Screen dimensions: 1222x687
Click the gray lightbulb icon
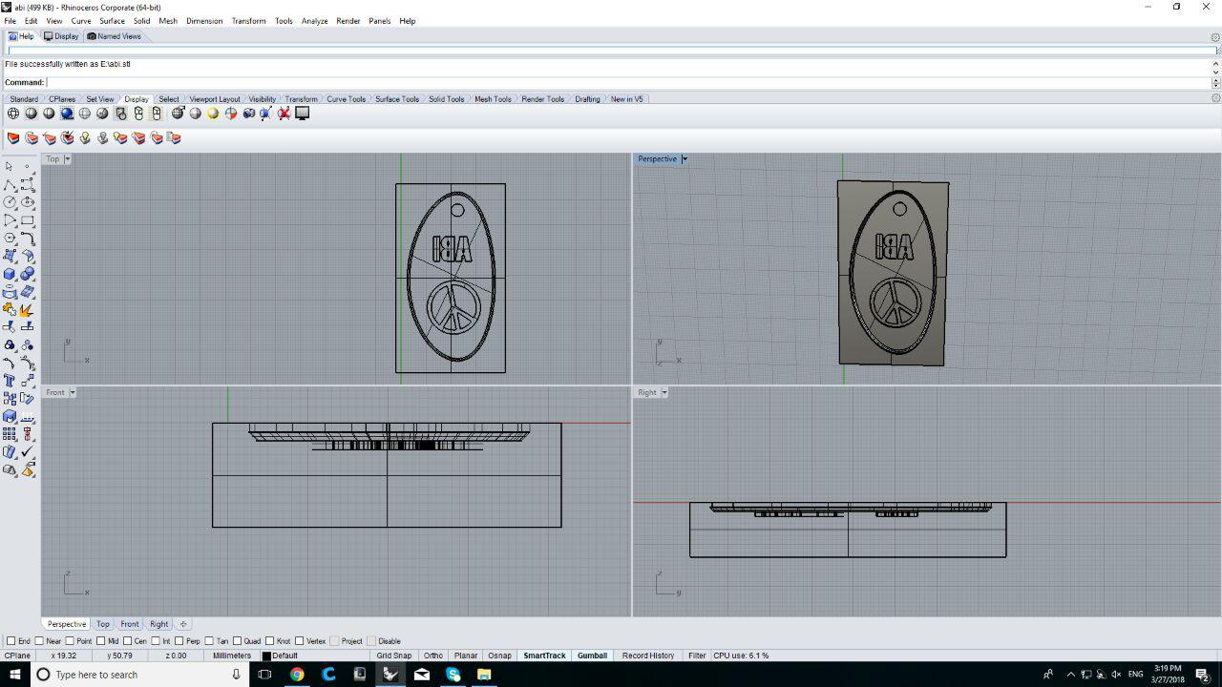(x=103, y=138)
